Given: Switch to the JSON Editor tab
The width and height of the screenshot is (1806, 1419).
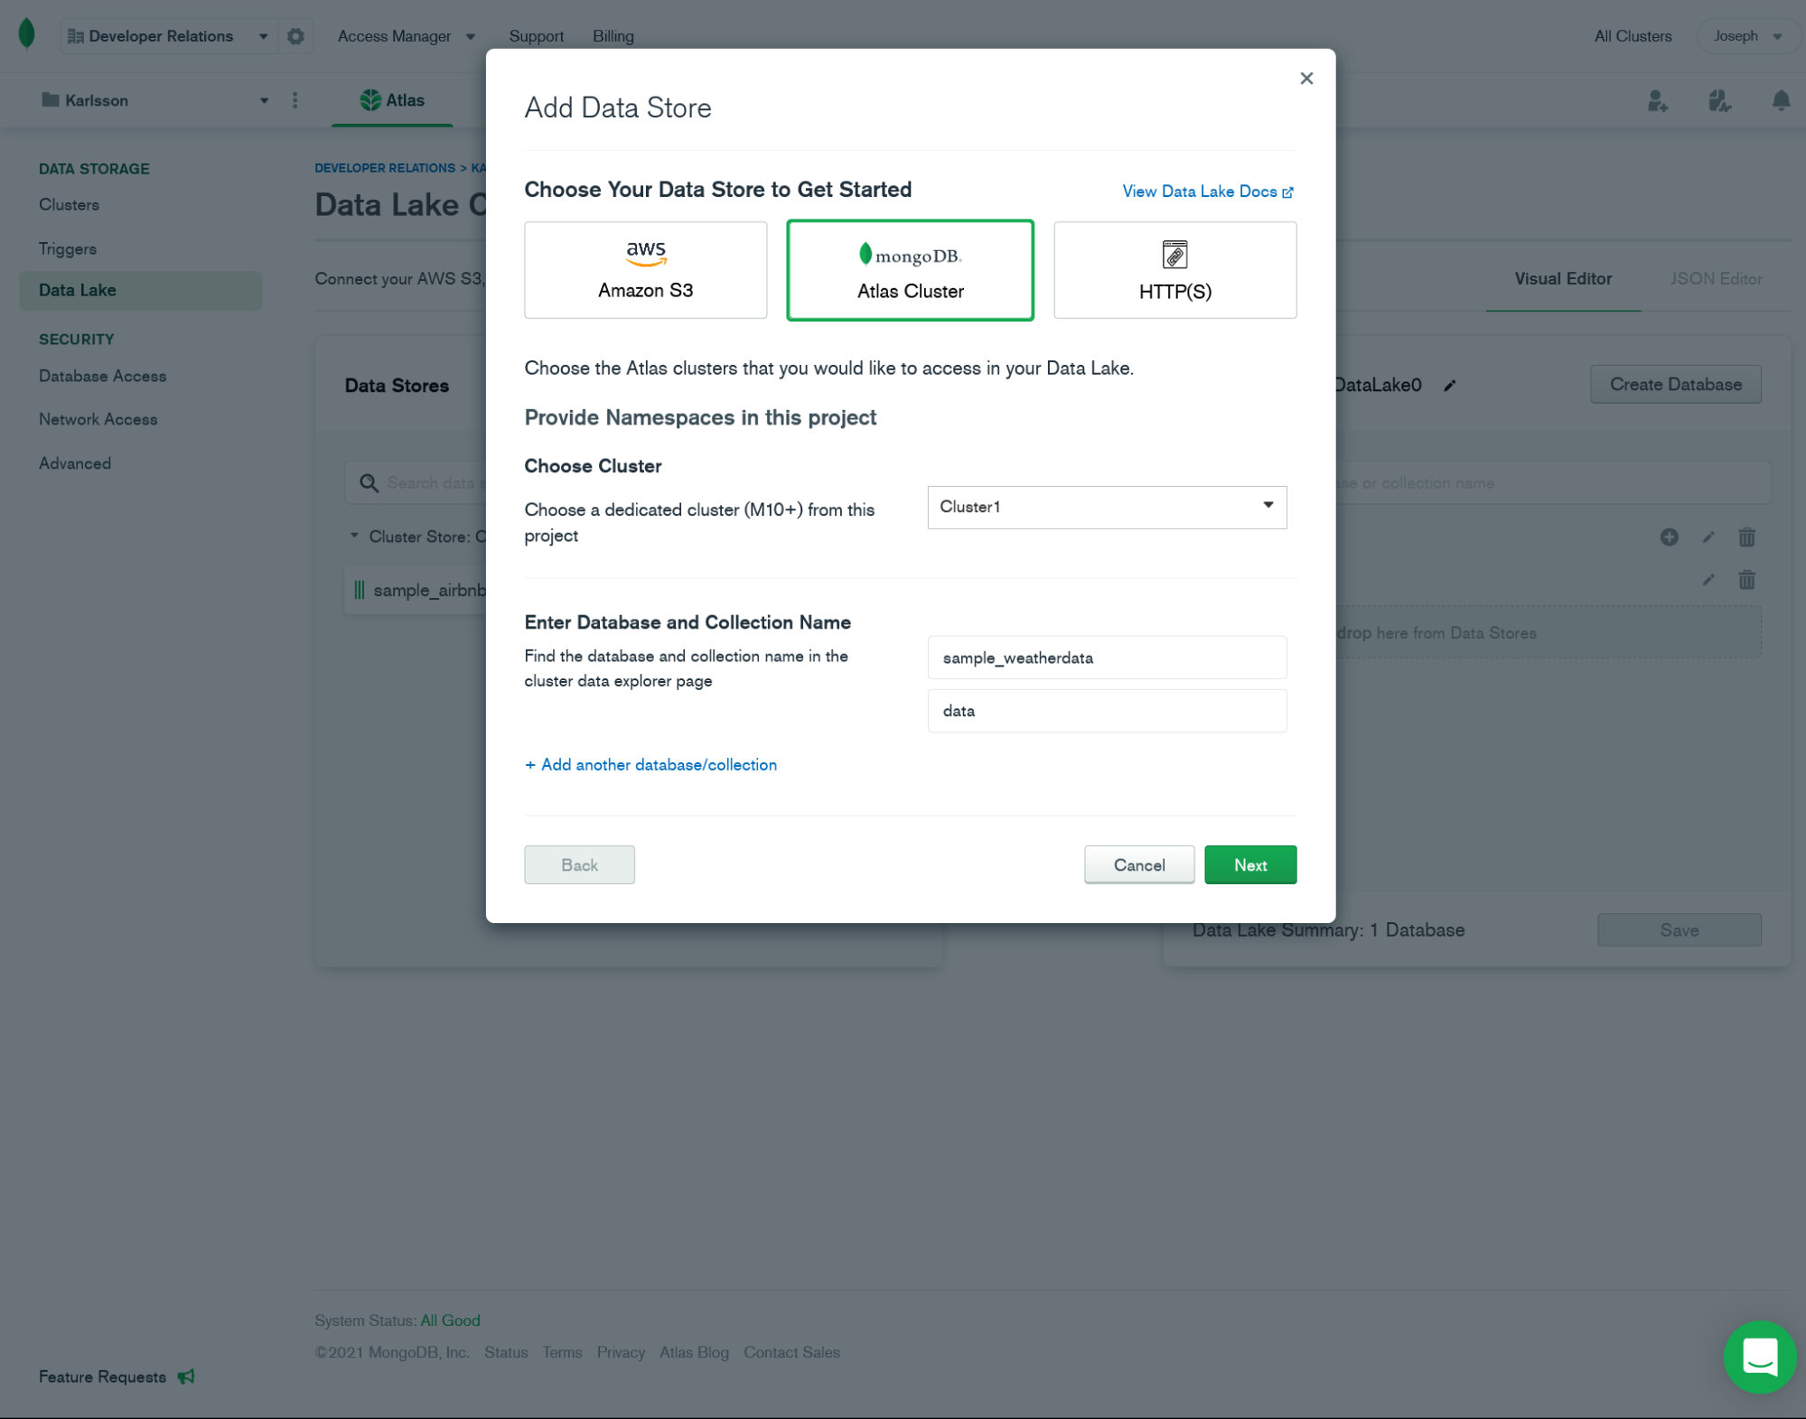Looking at the screenshot, I should [1716, 279].
